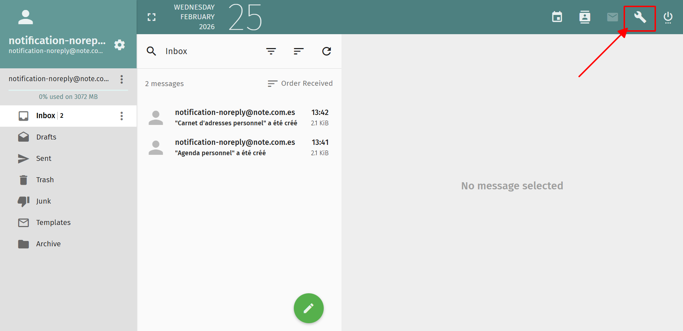The image size is (683, 331).
Task: Click the search magnifier icon
Action: tap(151, 51)
